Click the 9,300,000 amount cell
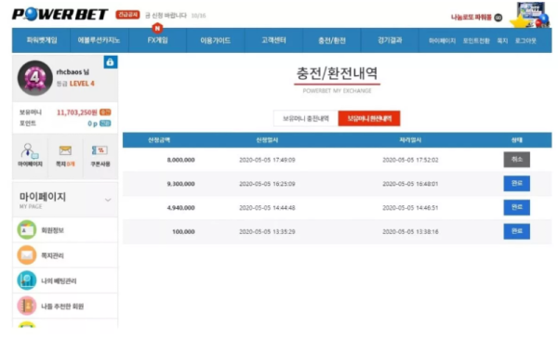The width and height of the screenshot is (558, 339). tap(180, 184)
